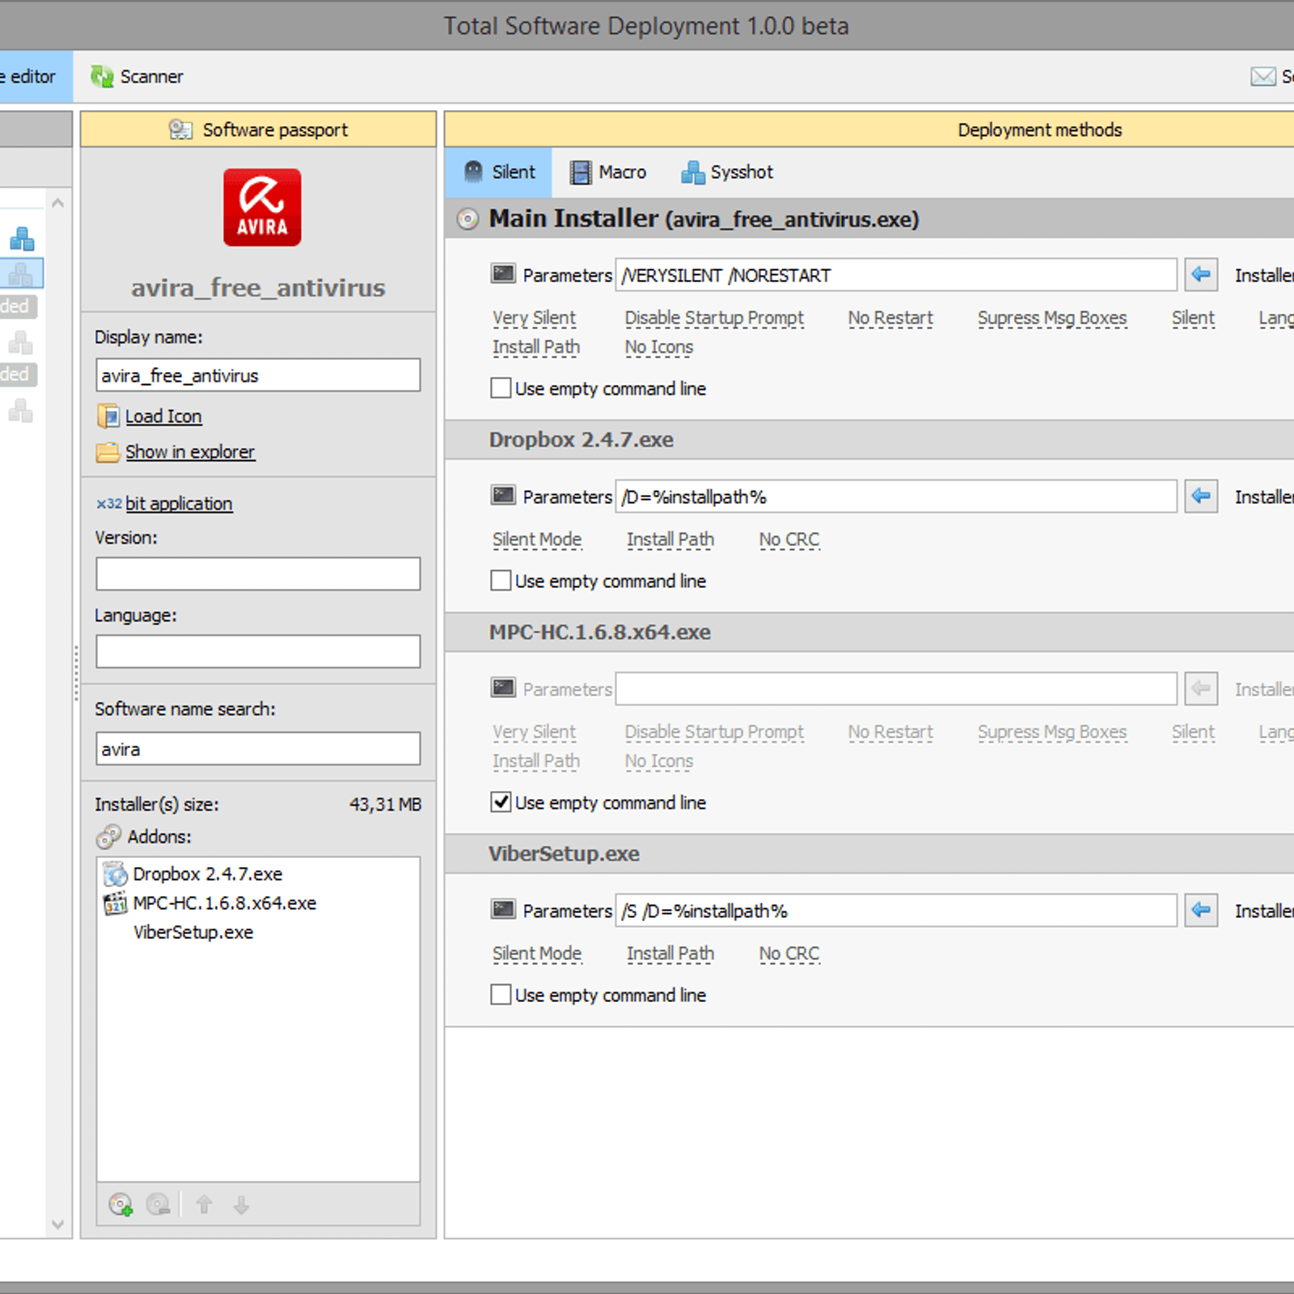
Task: Click the left list scroll down arrow
Action: coord(57,1224)
